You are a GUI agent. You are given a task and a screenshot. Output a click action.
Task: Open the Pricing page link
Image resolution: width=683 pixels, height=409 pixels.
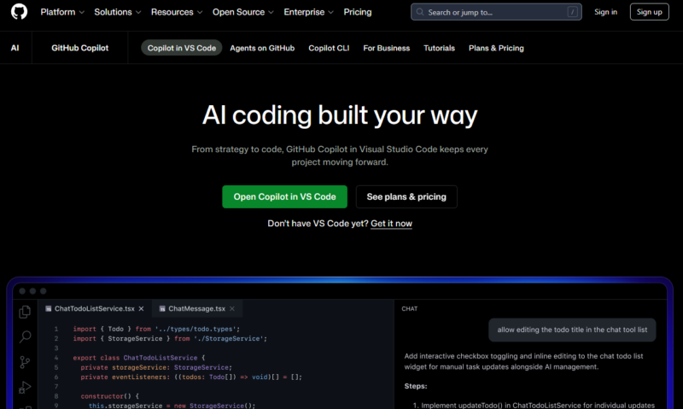(358, 12)
